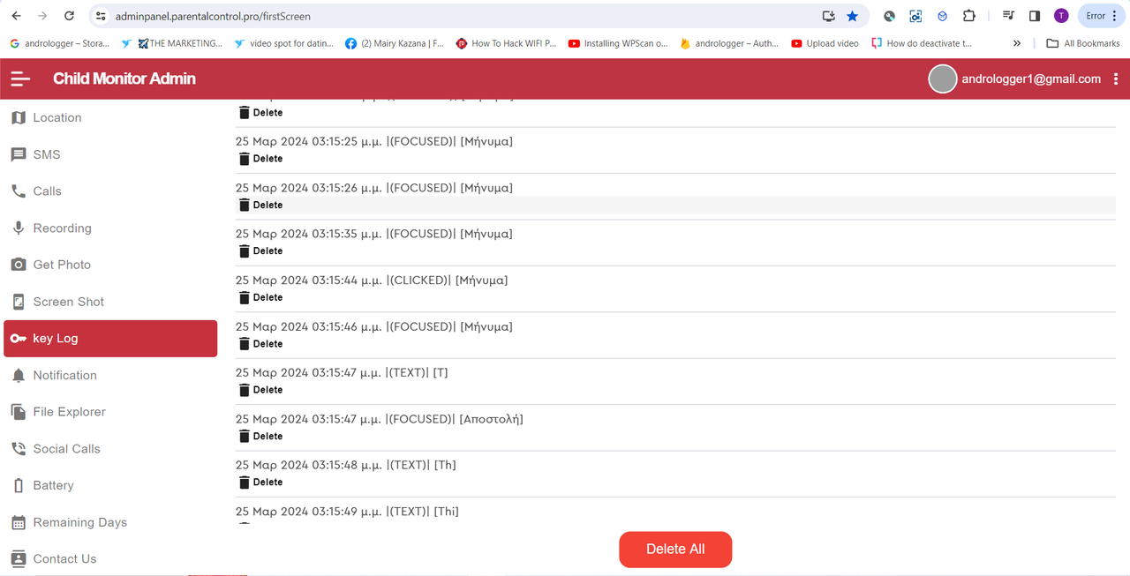
Task: Click the Social Calls phone icon
Action: [x=19, y=449]
